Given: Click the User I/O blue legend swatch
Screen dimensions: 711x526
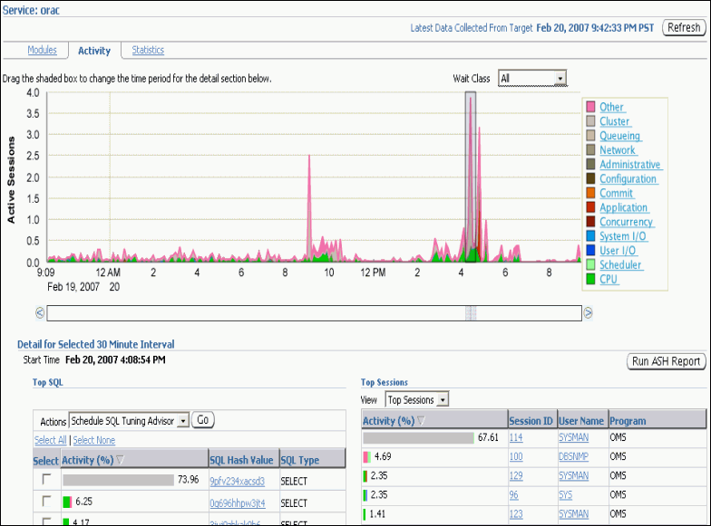Looking at the screenshot, I should tap(590, 251).
